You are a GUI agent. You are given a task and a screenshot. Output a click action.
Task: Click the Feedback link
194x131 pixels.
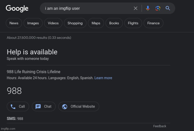coord(160,126)
